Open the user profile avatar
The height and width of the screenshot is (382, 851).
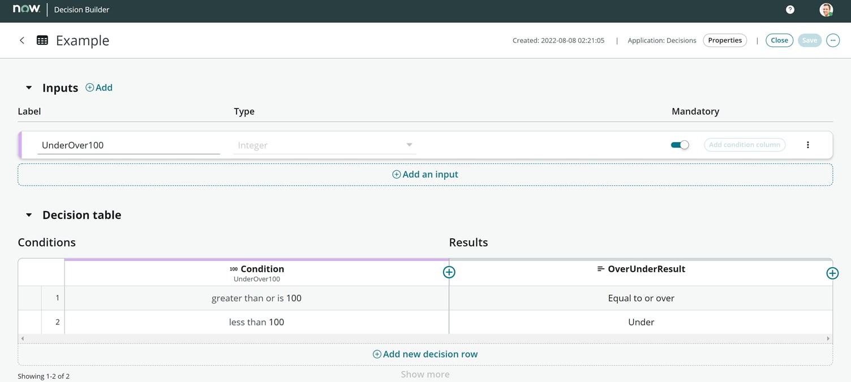click(826, 10)
